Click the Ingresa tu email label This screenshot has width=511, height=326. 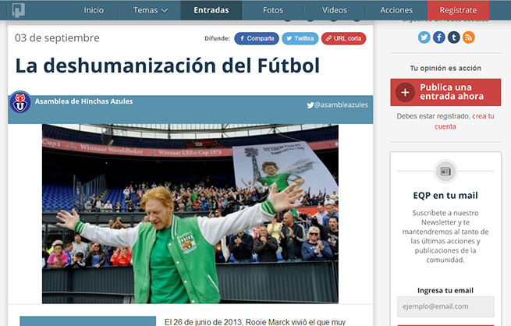445,290
